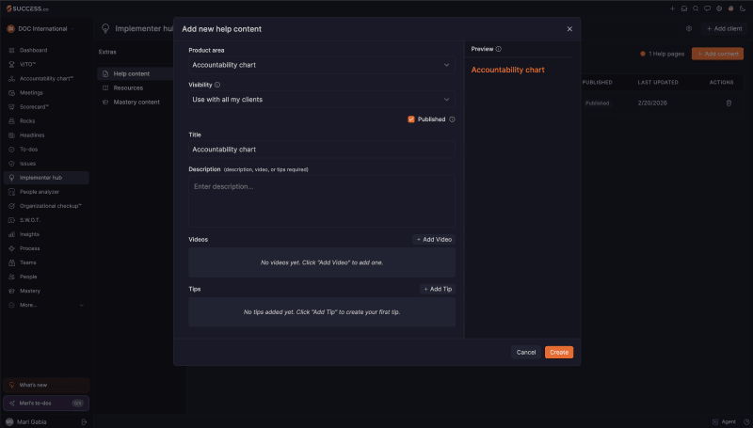Click the Agent icon in status bar
The height and width of the screenshot is (428, 753).
click(x=715, y=422)
